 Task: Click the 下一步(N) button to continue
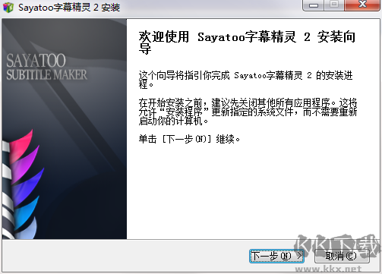point(276,256)
